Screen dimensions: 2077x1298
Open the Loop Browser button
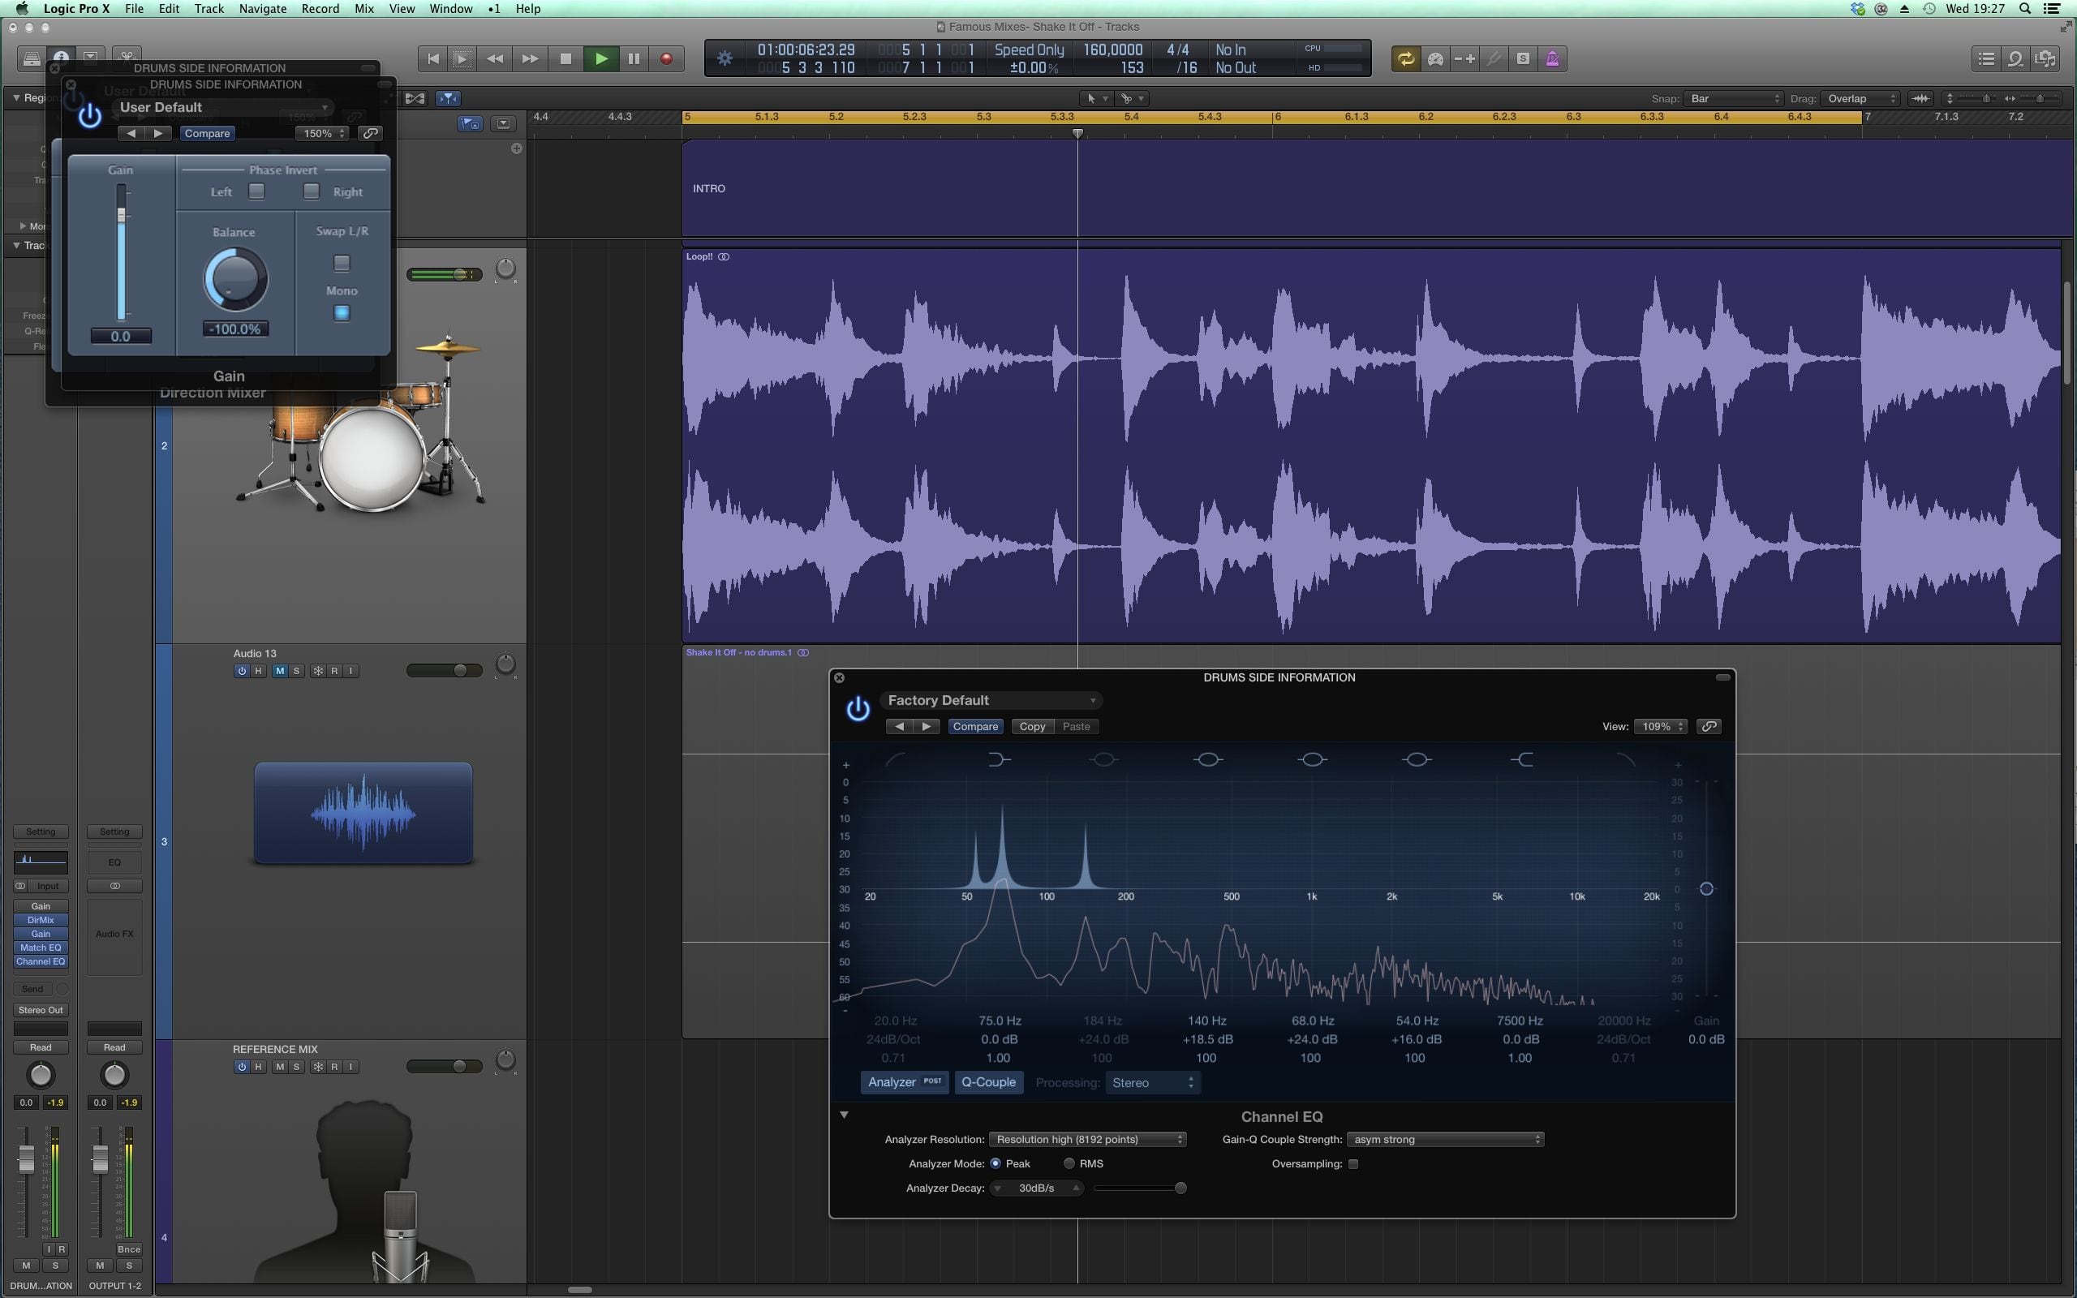[2016, 58]
